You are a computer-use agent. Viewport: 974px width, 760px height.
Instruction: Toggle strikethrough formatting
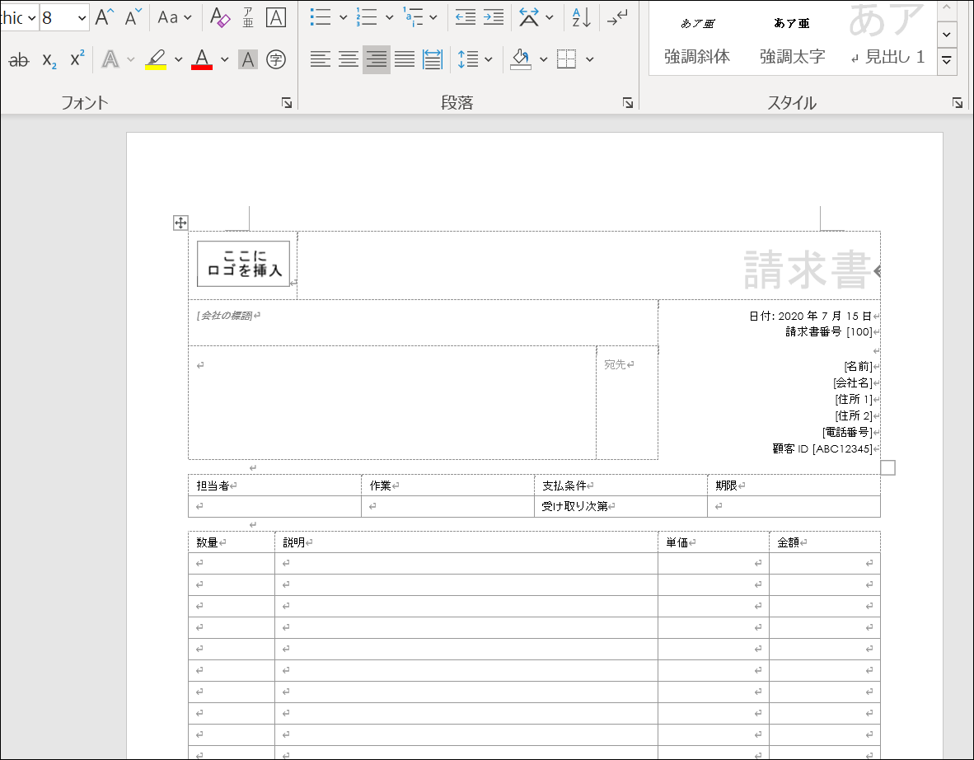[x=19, y=59]
